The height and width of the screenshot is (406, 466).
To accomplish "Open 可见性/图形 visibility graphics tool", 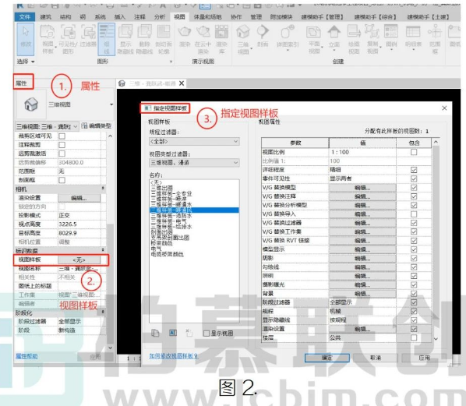I will click(x=68, y=39).
